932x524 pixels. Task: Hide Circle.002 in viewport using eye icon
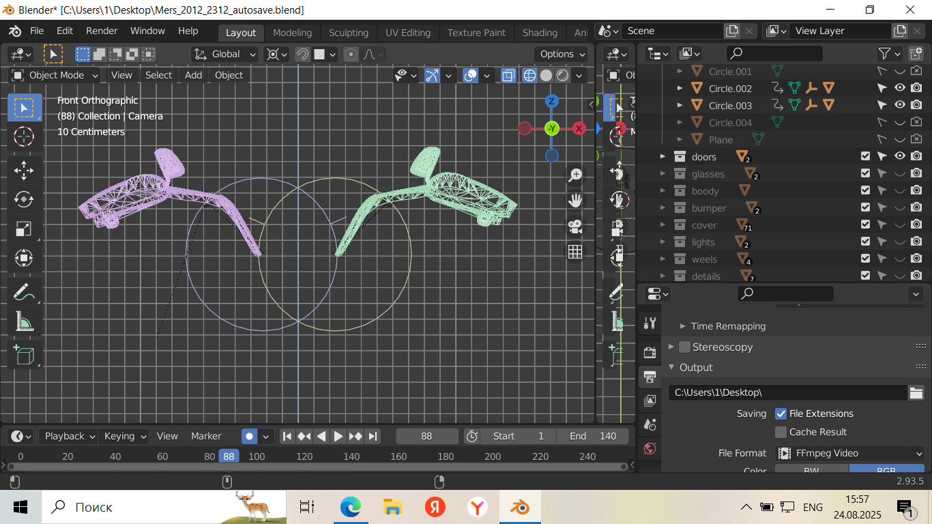(900, 88)
